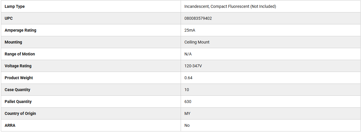Click the 0.64 product weight value
The image size is (361, 132).
pos(188,78)
